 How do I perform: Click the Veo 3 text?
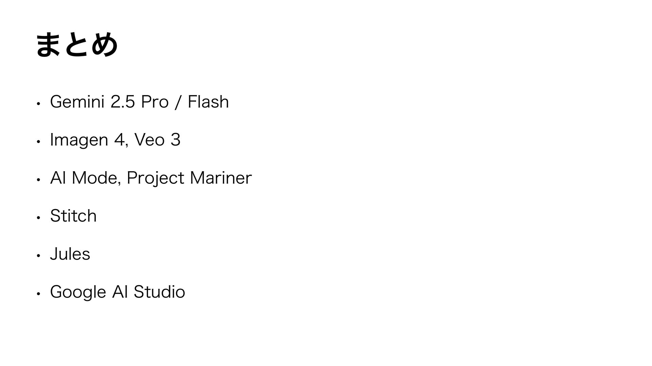pos(158,140)
